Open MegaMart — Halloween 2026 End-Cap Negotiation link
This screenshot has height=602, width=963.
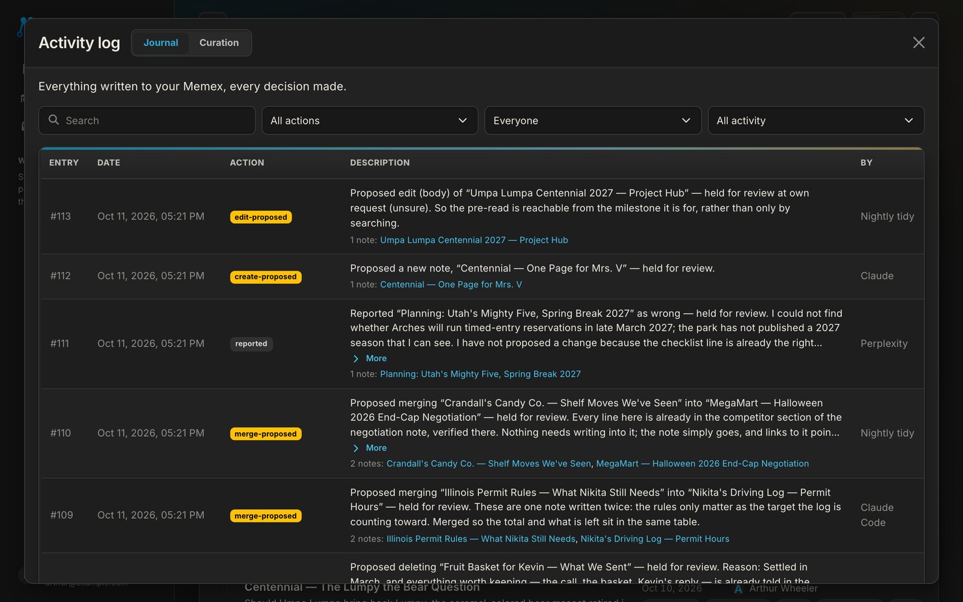pyautogui.click(x=703, y=464)
